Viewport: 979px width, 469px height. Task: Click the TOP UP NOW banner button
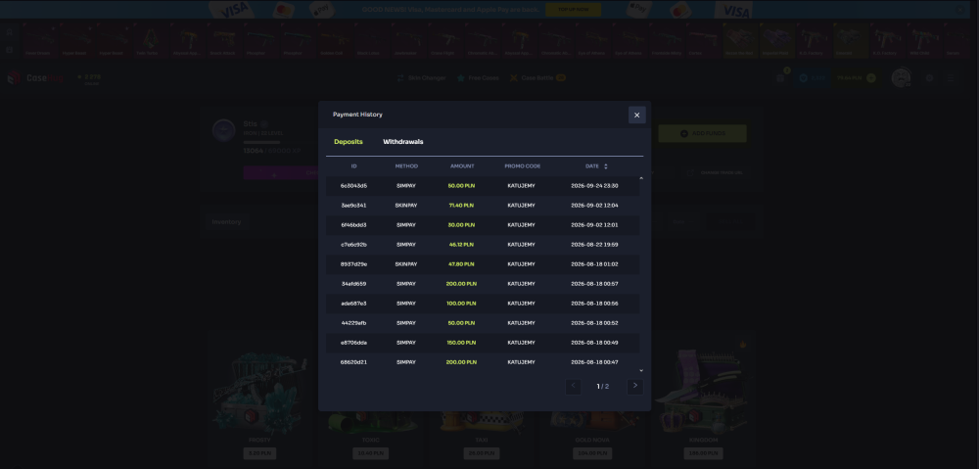[573, 10]
